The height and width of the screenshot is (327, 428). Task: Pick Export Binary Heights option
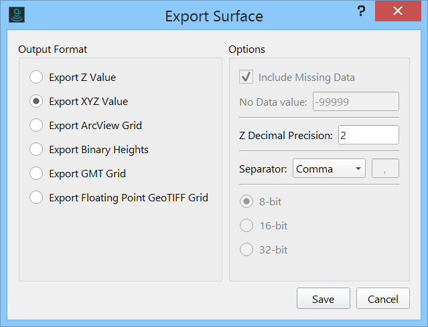tap(36, 150)
